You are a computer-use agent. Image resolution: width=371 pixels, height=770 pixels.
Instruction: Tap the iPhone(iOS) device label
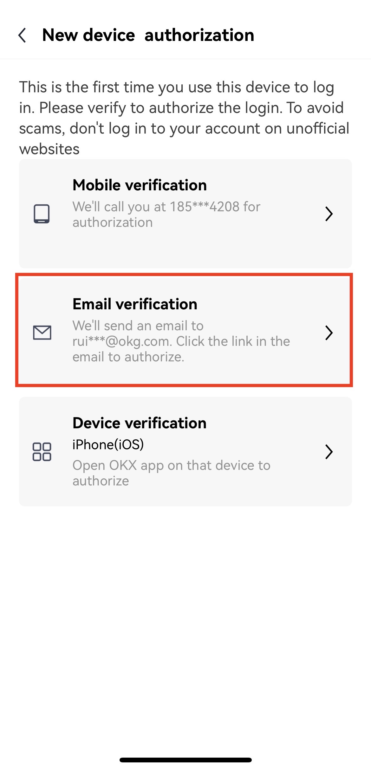point(108,445)
